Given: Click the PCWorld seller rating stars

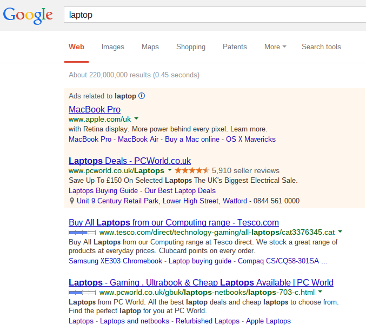Looking at the screenshot, I should pos(192,170).
